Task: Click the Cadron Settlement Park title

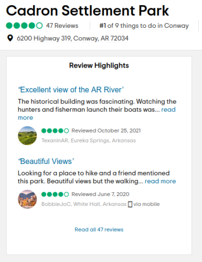Action: [88, 10]
